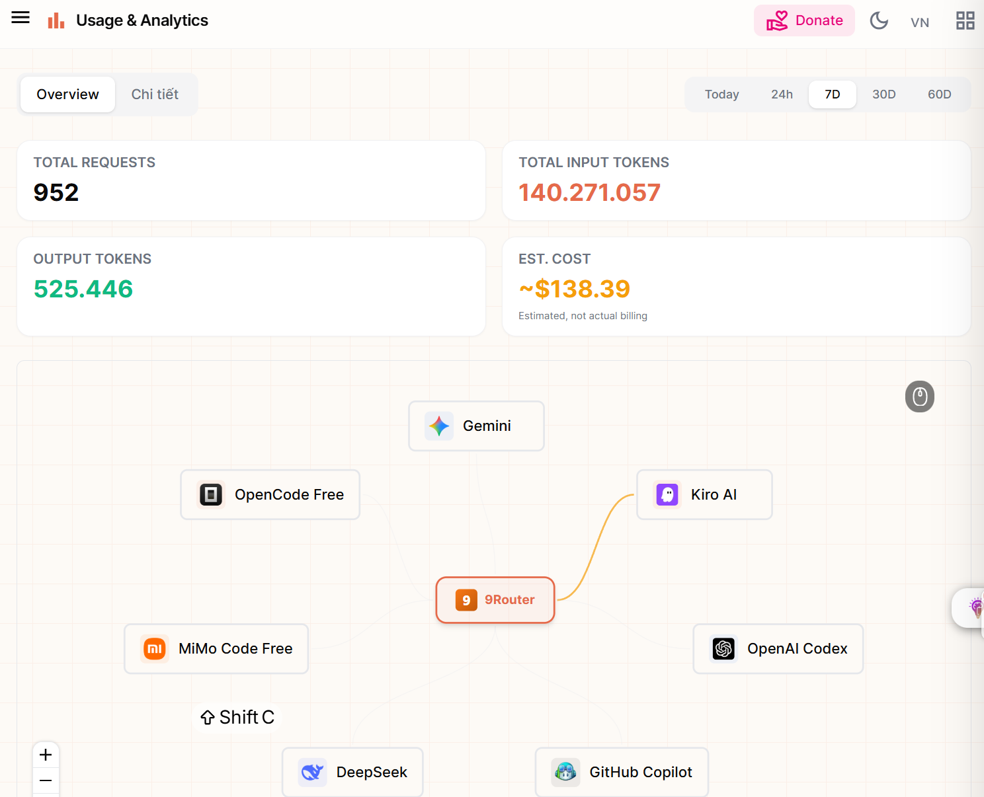Select the 60D time range

(x=940, y=95)
